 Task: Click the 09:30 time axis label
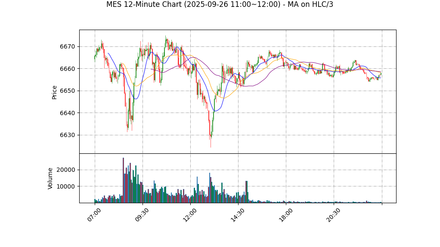coord(142,215)
